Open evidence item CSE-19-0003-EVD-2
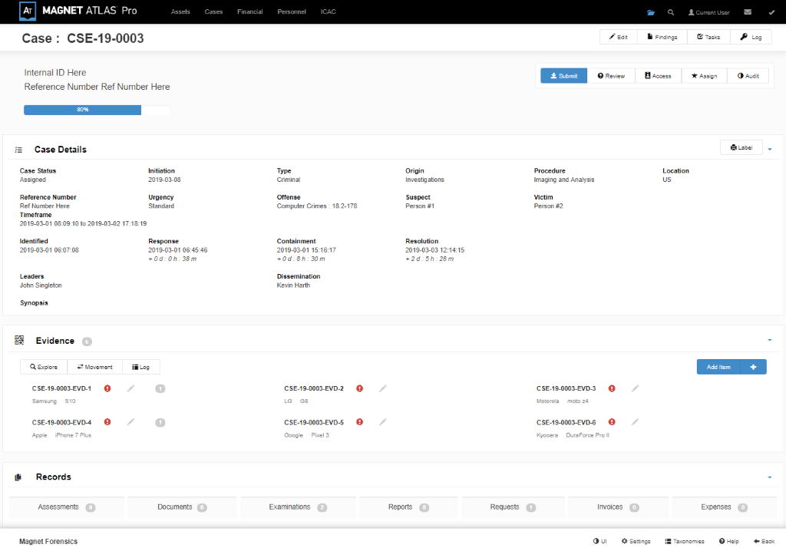The height and width of the screenshot is (551, 786). (314, 388)
